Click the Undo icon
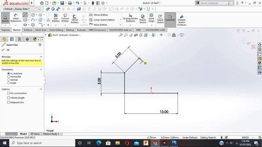The height and width of the screenshot is (147, 262). (x=77, y=3)
